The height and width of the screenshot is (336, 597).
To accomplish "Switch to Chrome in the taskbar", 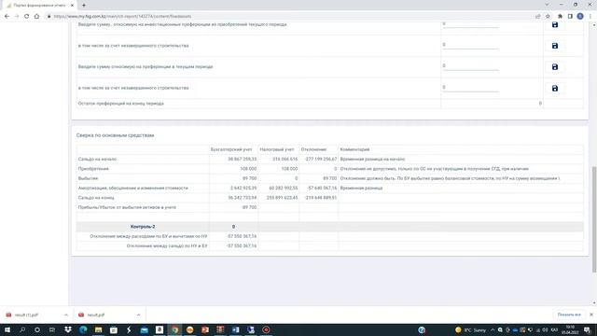I will [174, 329].
